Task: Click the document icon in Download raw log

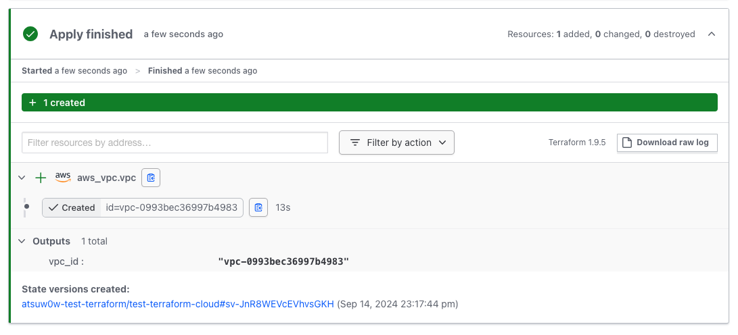Action: [x=627, y=143]
